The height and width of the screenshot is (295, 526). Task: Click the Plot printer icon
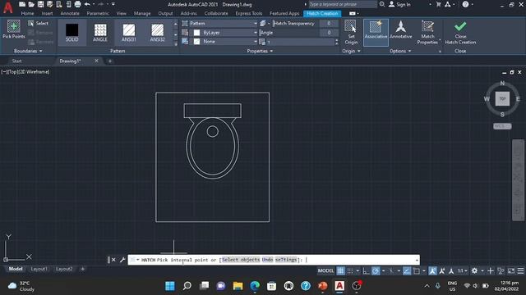(x=77, y=4)
